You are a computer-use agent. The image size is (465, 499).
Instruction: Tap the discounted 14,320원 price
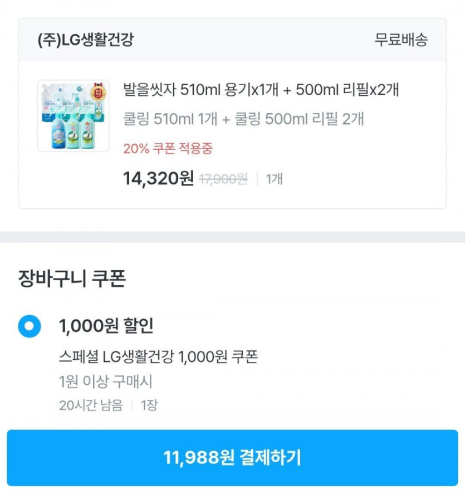coord(158,179)
